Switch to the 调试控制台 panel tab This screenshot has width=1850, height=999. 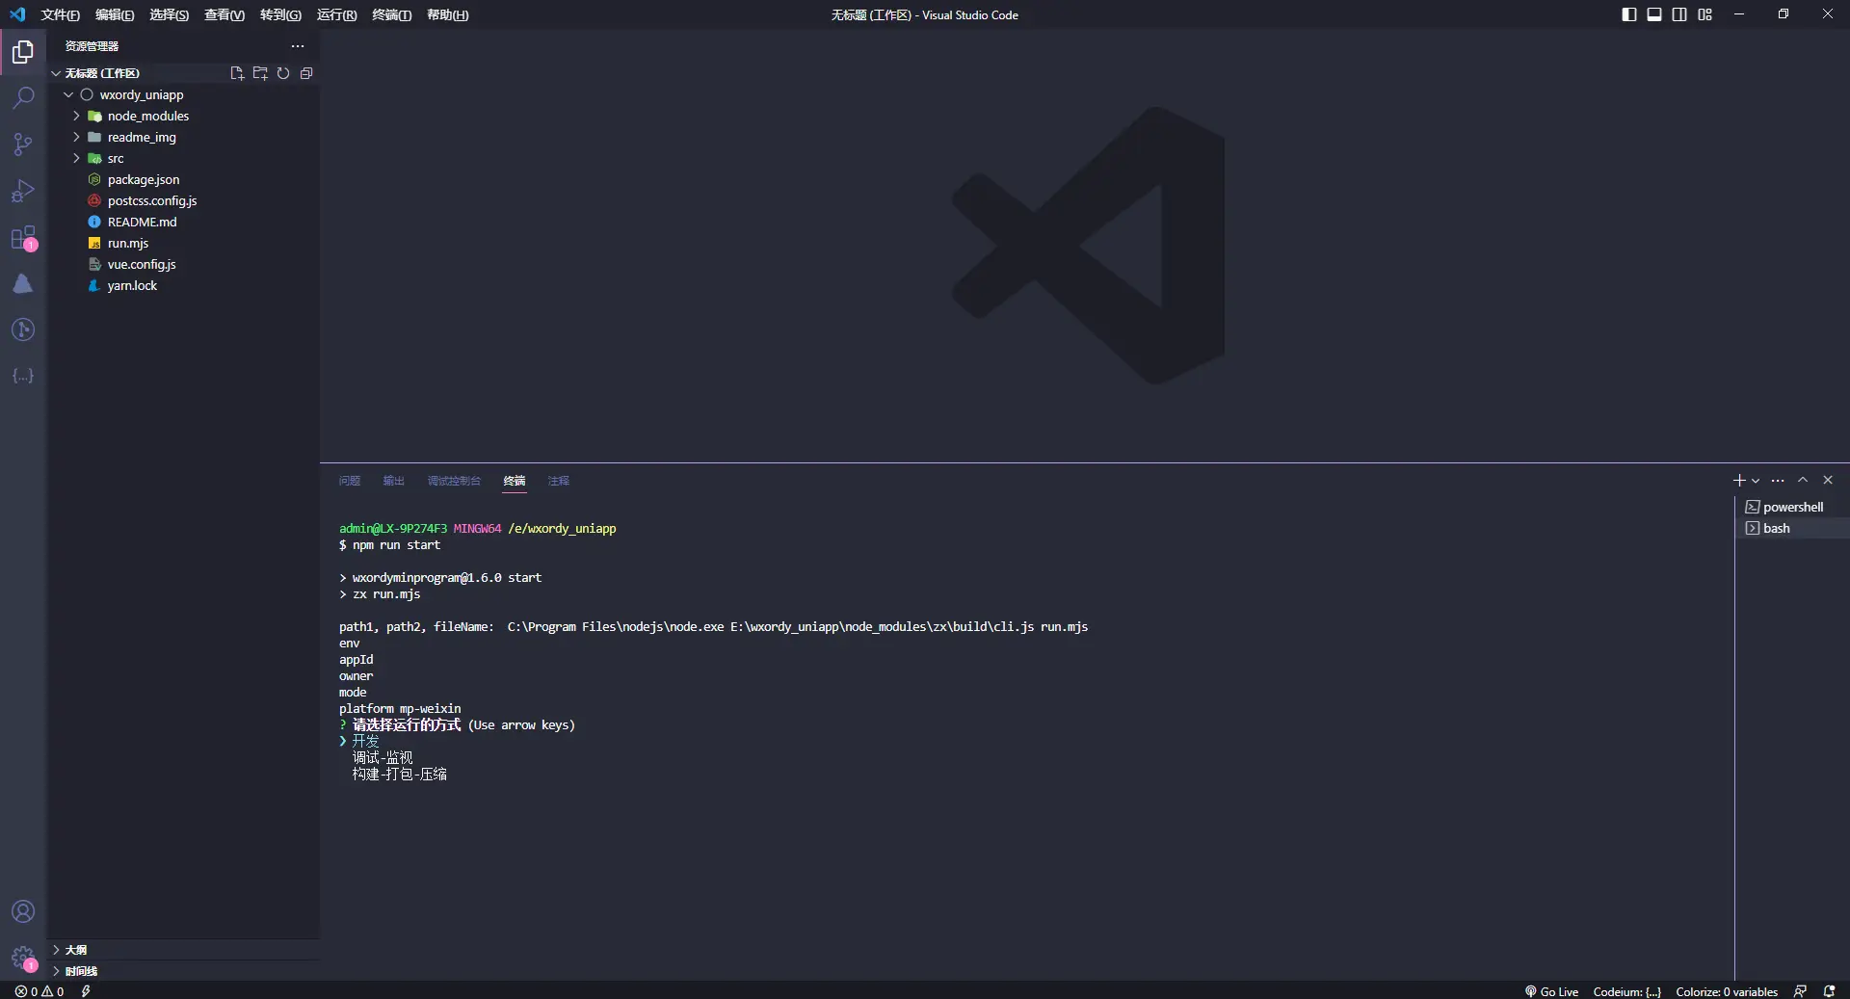pyautogui.click(x=454, y=481)
